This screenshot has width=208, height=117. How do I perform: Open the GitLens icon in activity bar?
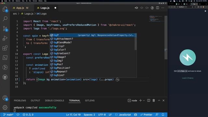pyautogui.click(x=5, y=67)
